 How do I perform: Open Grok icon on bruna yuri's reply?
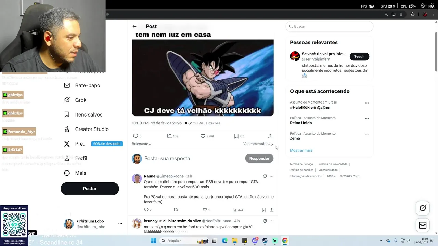click(x=265, y=221)
